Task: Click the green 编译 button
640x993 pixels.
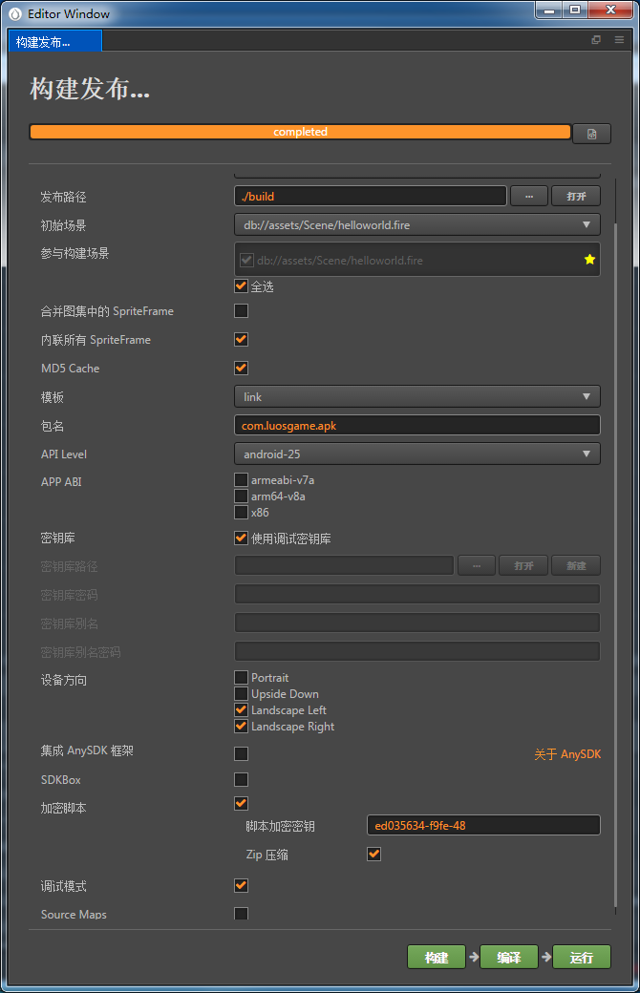Action: 509,957
